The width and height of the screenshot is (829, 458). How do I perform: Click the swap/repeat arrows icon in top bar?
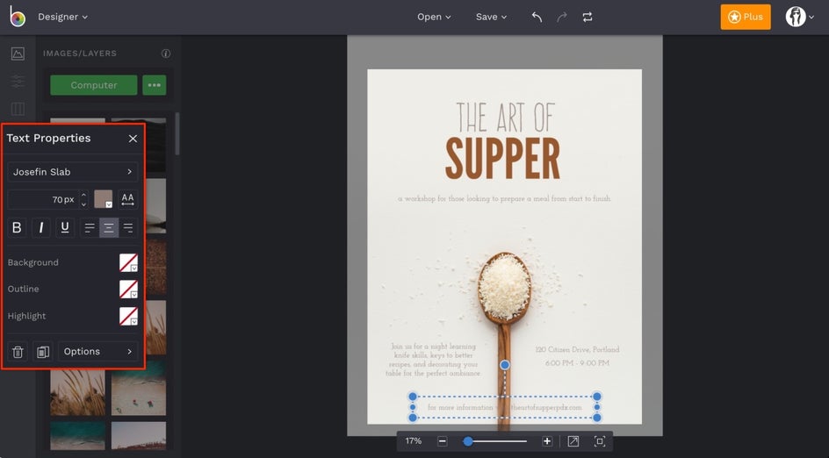[588, 17]
